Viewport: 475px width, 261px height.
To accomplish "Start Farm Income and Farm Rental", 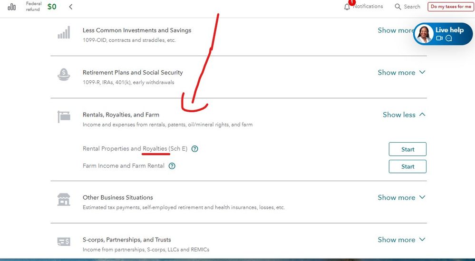I will pos(407,166).
